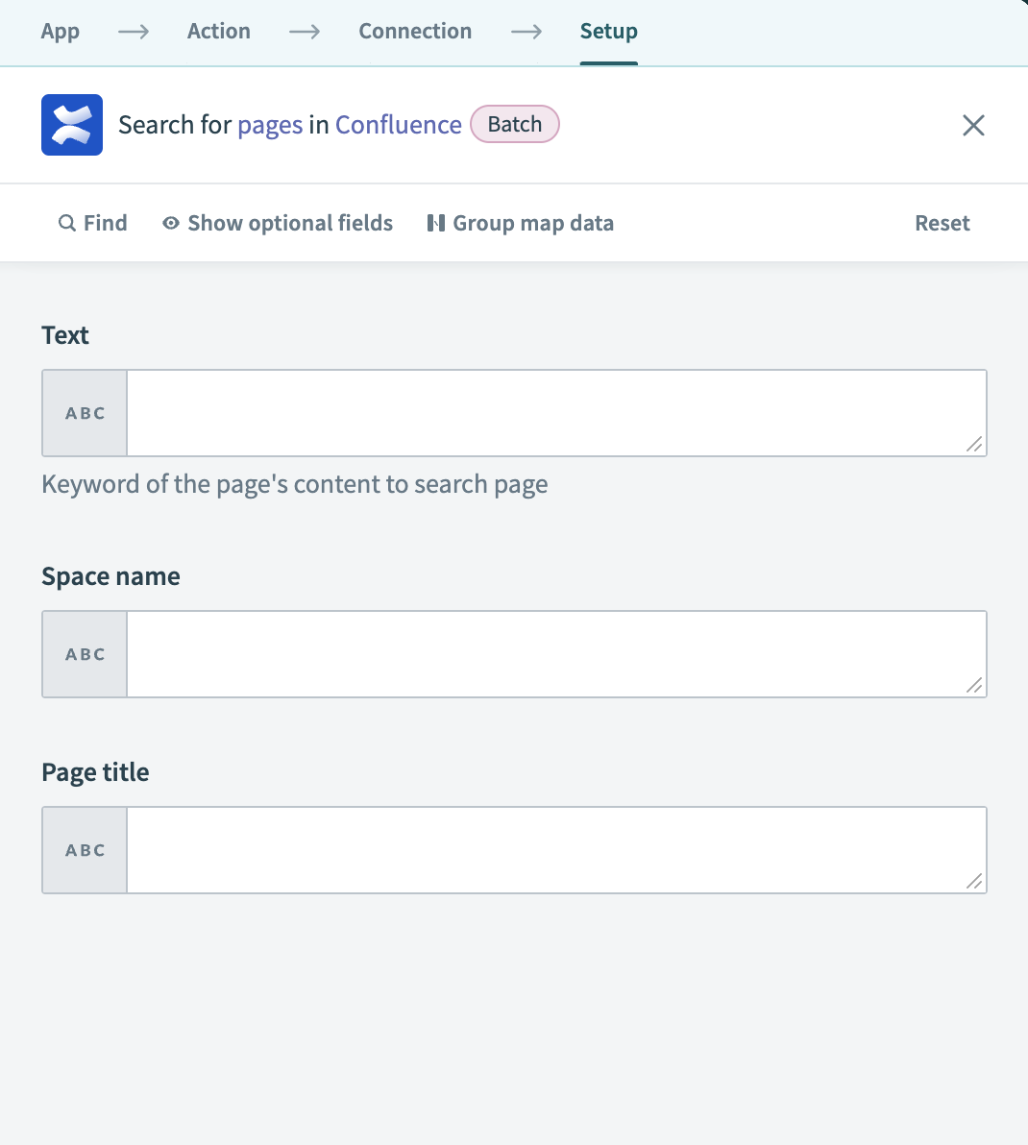
Task: Select the Setup step
Action: pyautogui.click(x=608, y=31)
